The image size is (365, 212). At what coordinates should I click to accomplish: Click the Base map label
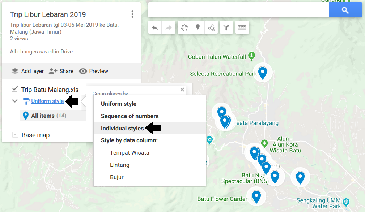click(35, 135)
